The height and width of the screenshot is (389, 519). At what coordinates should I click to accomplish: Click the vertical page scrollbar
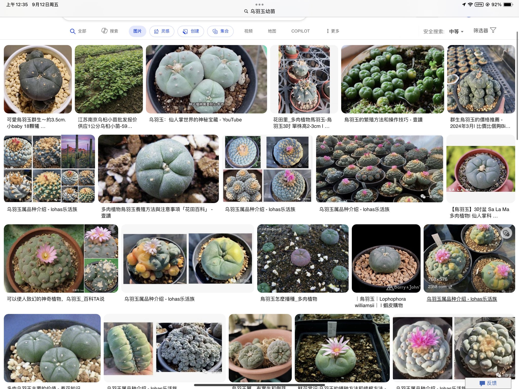tap(517, 86)
